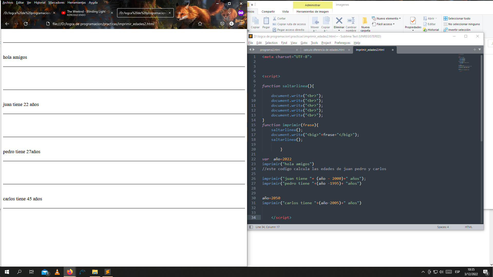Click Sublime vertical scrollbar

click(481, 98)
